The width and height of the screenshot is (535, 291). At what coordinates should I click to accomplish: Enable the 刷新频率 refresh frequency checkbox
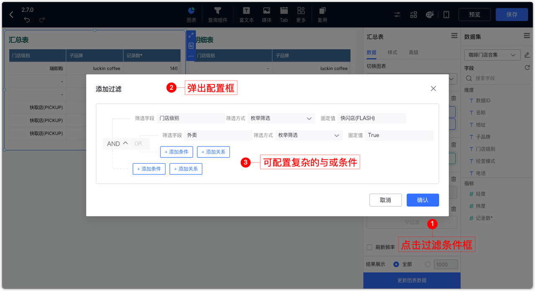click(x=369, y=247)
